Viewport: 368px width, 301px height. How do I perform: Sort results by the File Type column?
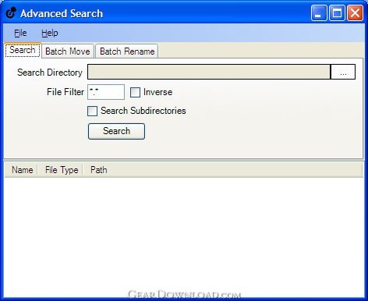(x=62, y=170)
